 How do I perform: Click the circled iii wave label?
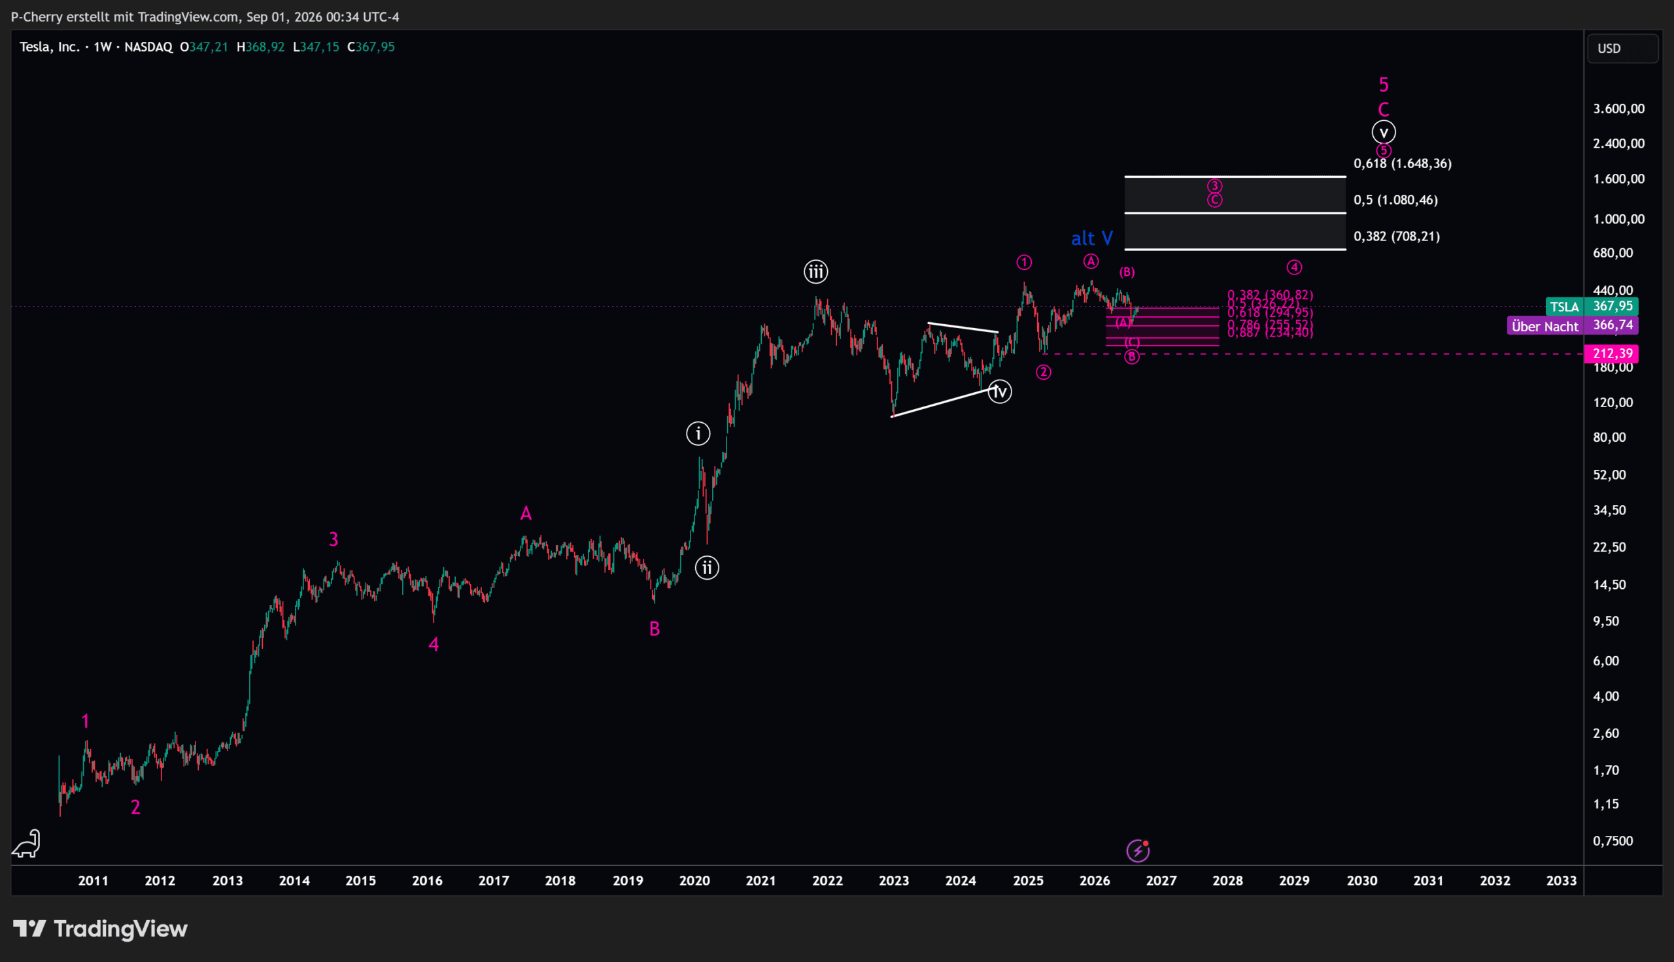point(815,272)
